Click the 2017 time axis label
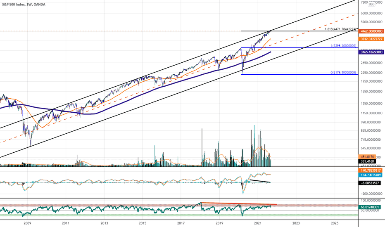Image resolution: width=385 pixels, height=227 pixels. (181, 223)
